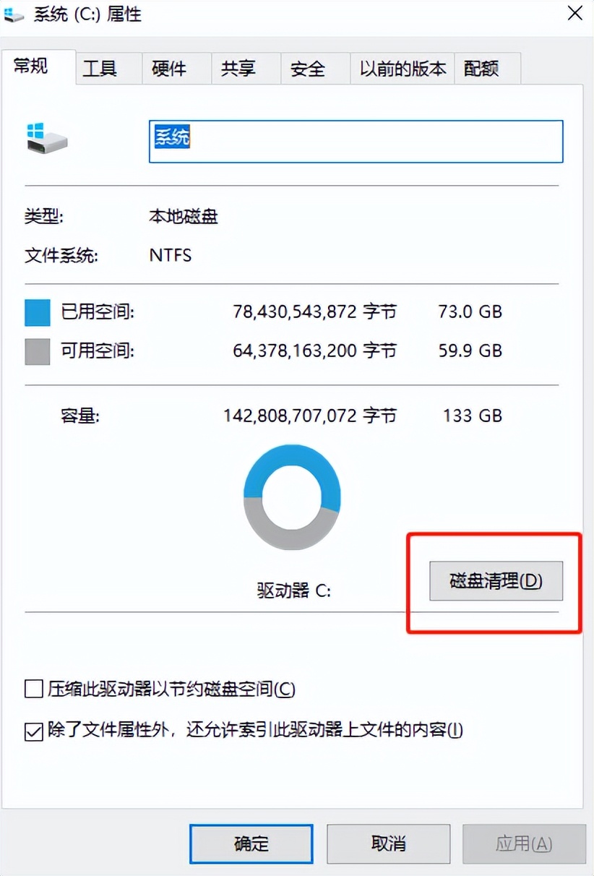Switch to the 配额 tab
Viewport: 594px width, 876px height.
pyautogui.click(x=482, y=69)
